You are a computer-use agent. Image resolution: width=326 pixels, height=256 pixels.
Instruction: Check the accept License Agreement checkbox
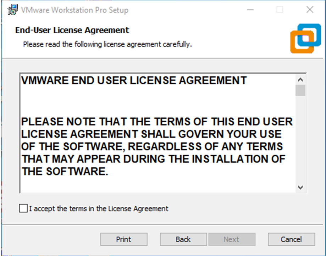(23, 208)
